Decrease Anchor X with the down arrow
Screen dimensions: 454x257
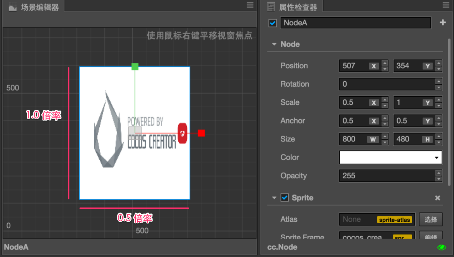coord(385,124)
